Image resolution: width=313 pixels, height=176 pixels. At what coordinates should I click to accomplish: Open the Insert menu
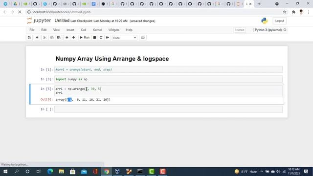[x=70, y=30]
